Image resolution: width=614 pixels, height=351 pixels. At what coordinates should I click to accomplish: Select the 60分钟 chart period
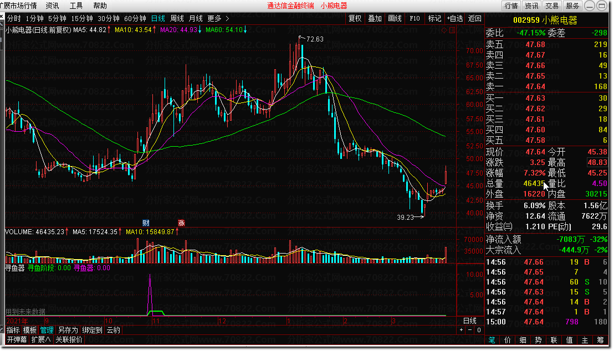[x=135, y=18]
